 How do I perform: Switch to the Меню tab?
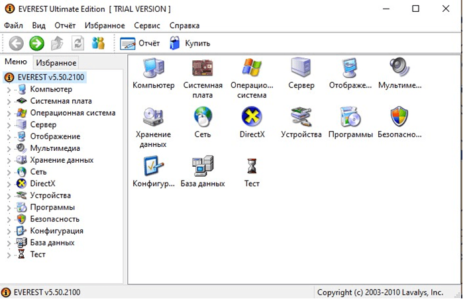coord(16,62)
